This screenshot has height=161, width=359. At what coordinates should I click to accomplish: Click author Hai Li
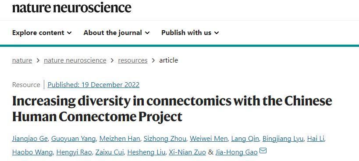(x=316, y=139)
